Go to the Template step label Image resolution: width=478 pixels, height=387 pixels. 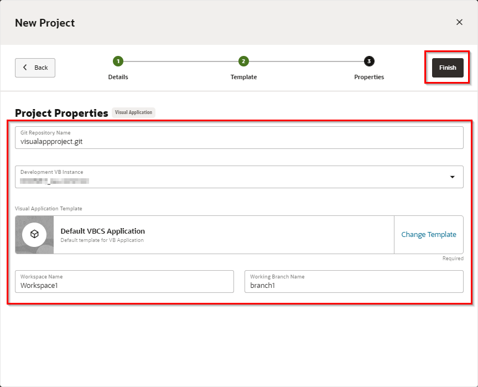tap(243, 77)
